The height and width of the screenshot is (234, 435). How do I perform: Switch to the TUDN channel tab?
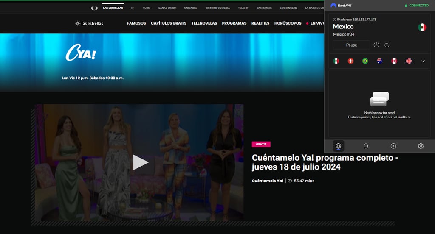(147, 8)
